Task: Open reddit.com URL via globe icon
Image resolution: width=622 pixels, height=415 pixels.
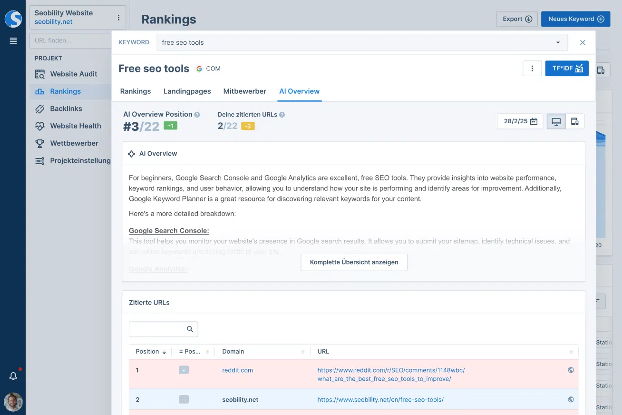Action: pyautogui.click(x=571, y=370)
